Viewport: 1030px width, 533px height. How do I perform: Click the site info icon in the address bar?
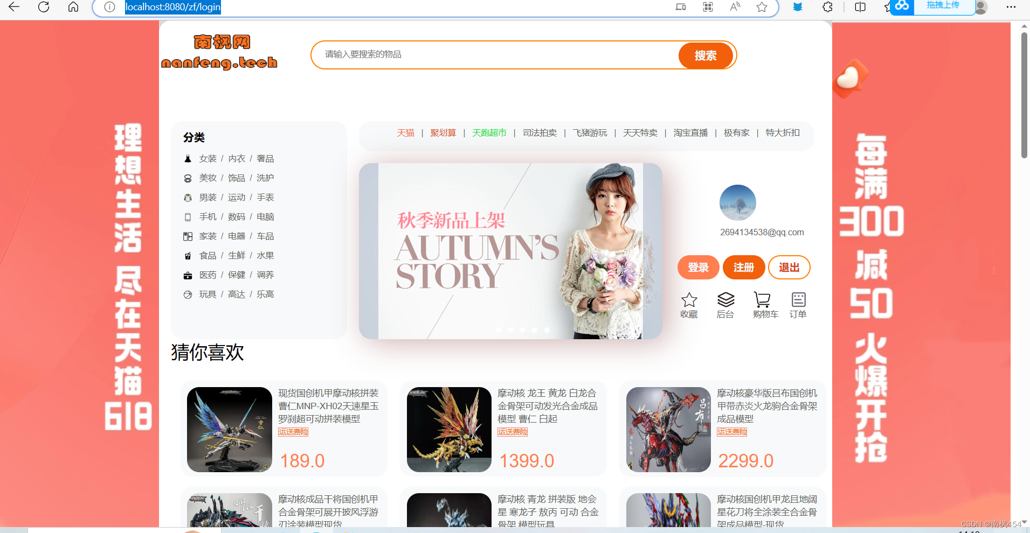coord(109,7)
